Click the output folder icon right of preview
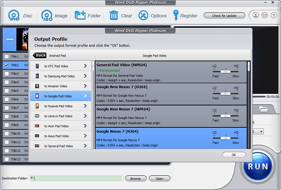Image resolution: width=281 pixels, height=190 pixels. point(263,109)
